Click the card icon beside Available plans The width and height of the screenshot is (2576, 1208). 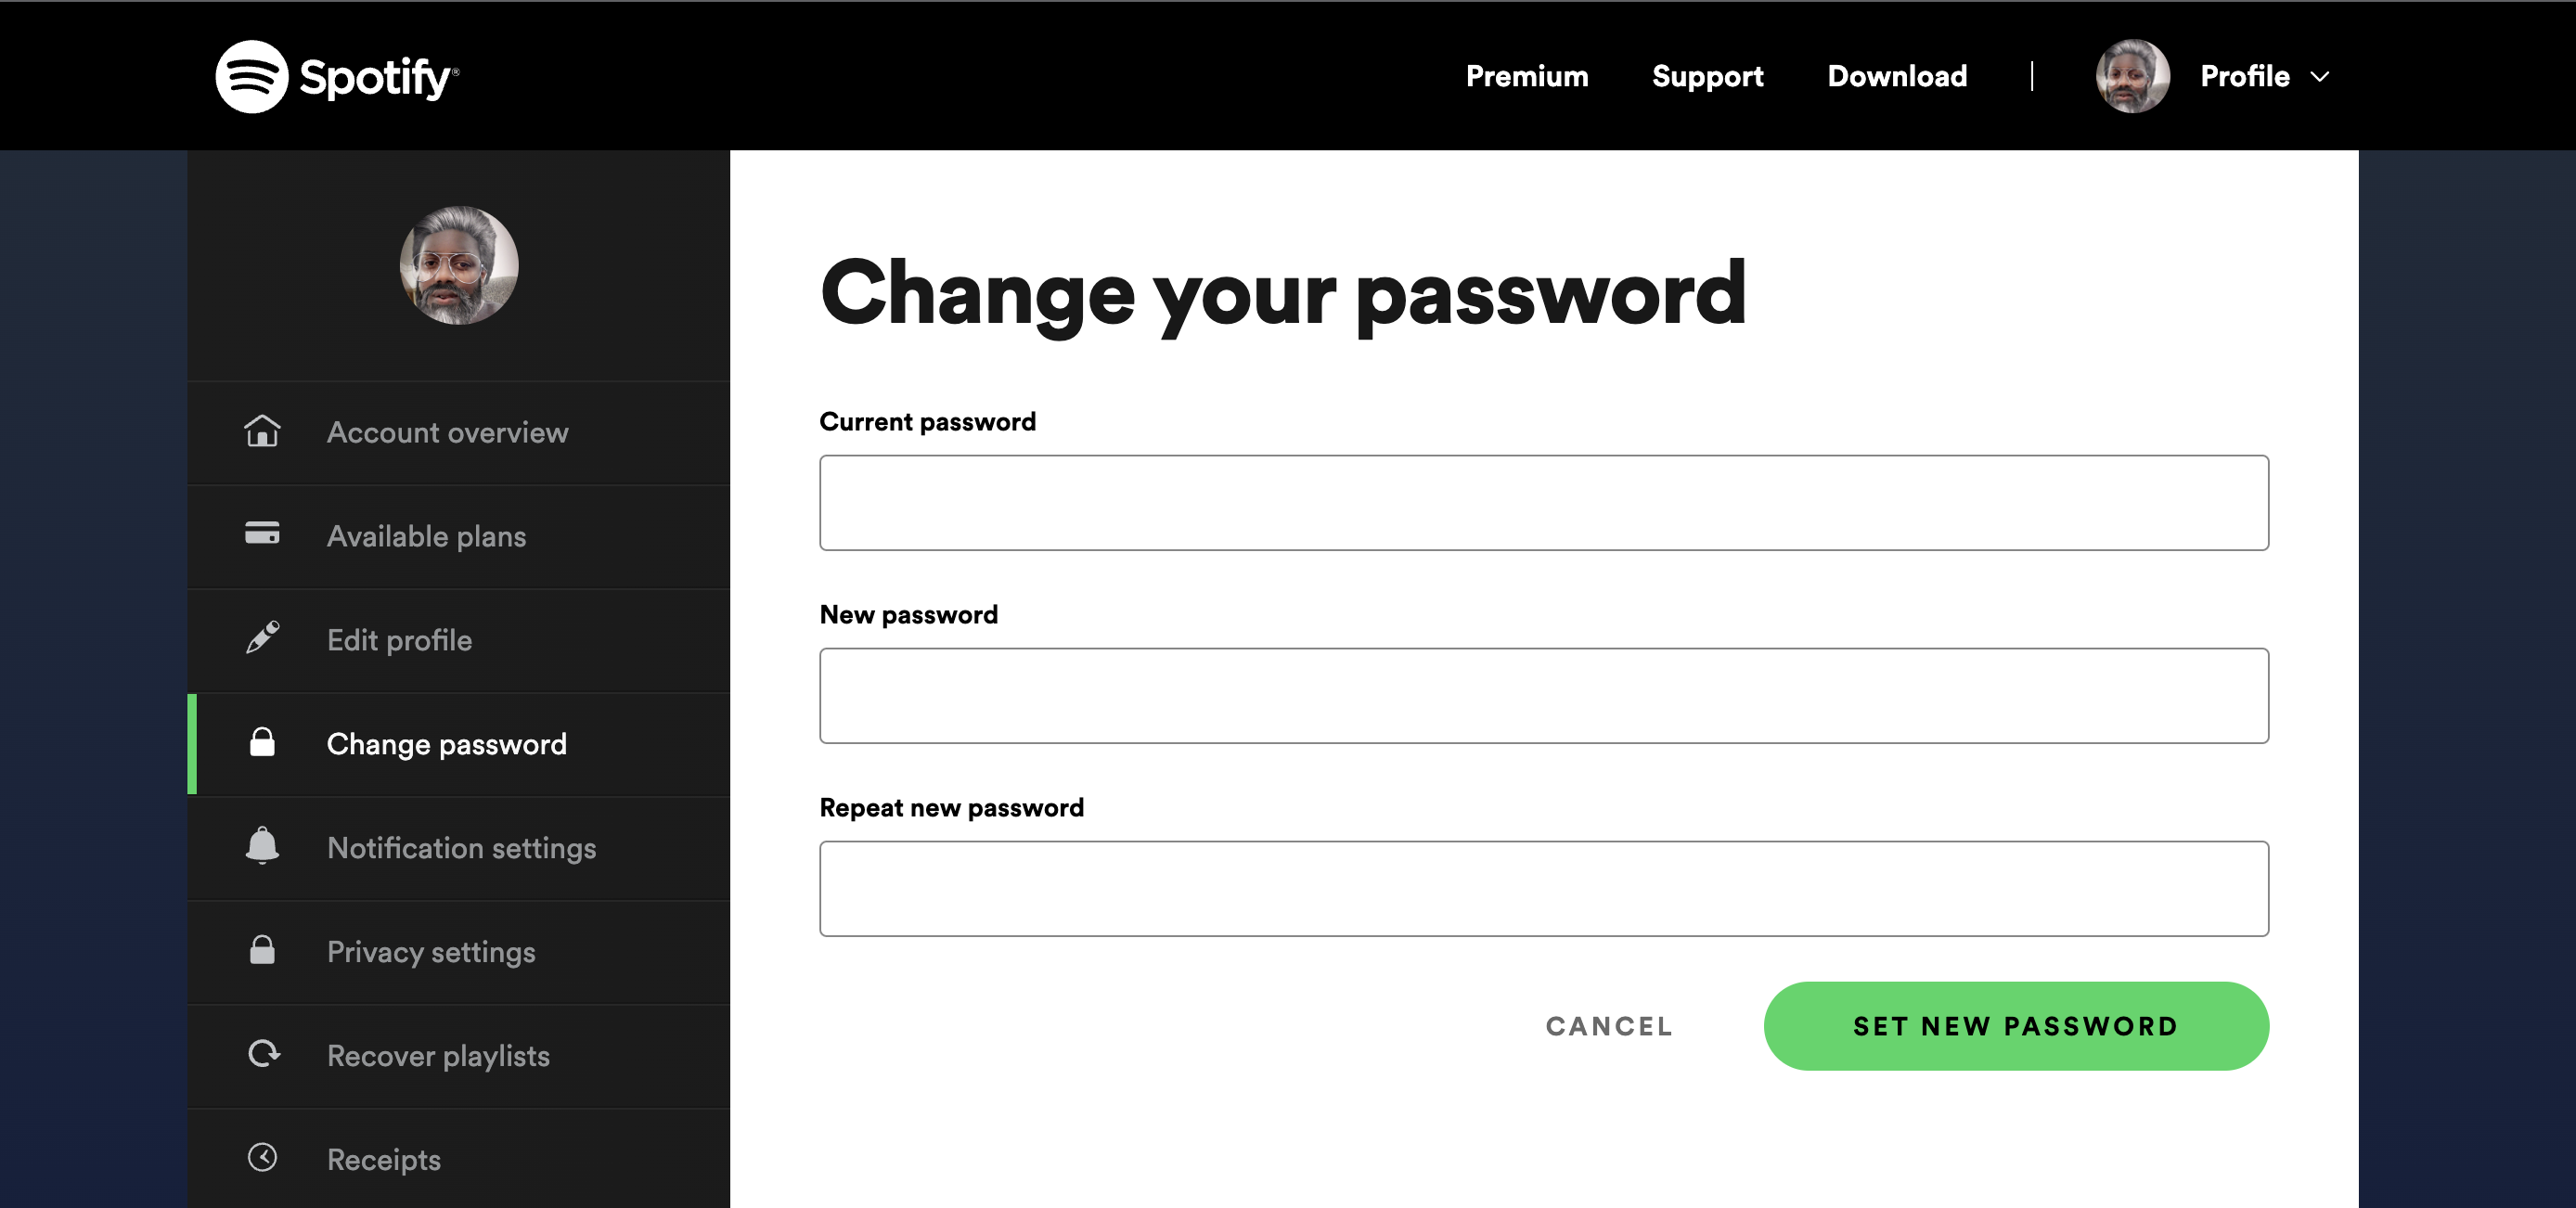(x=262, y=533)
